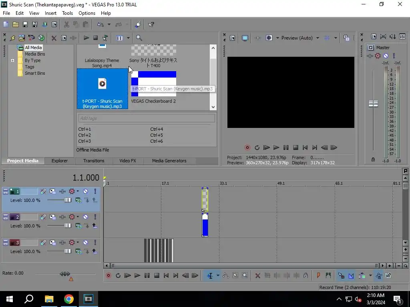Select the Media Bins folder
410x307 pixels.
(x=35, y=54)
